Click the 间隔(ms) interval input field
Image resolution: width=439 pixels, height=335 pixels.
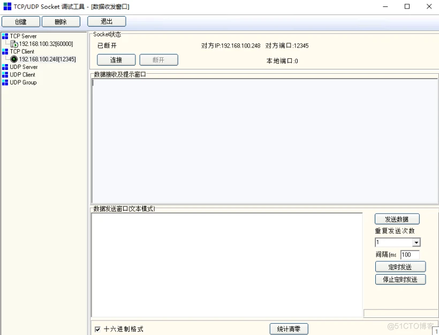(410, 255)
